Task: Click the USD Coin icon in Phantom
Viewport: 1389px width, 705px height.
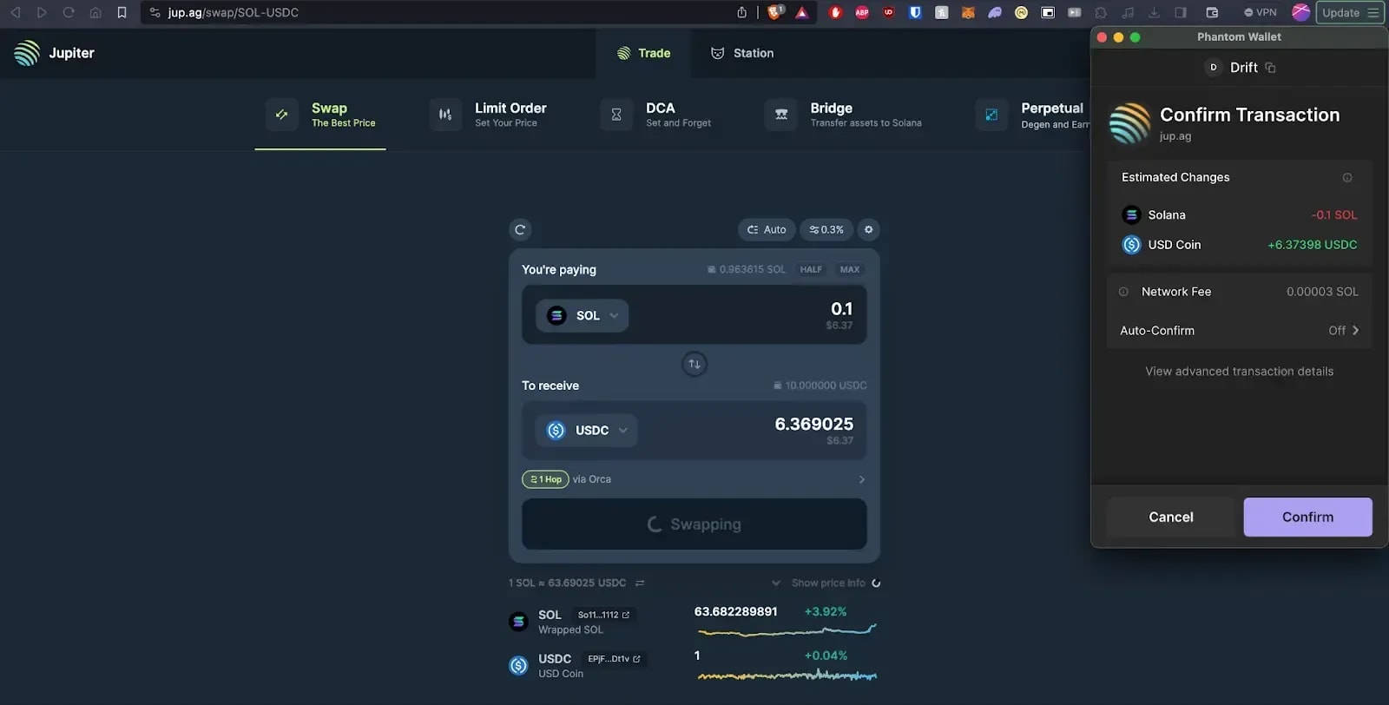Action: [1131, 245]
